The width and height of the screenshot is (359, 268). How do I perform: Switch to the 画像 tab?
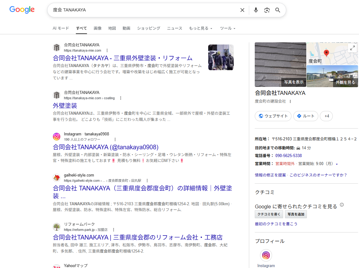point(97,28)
